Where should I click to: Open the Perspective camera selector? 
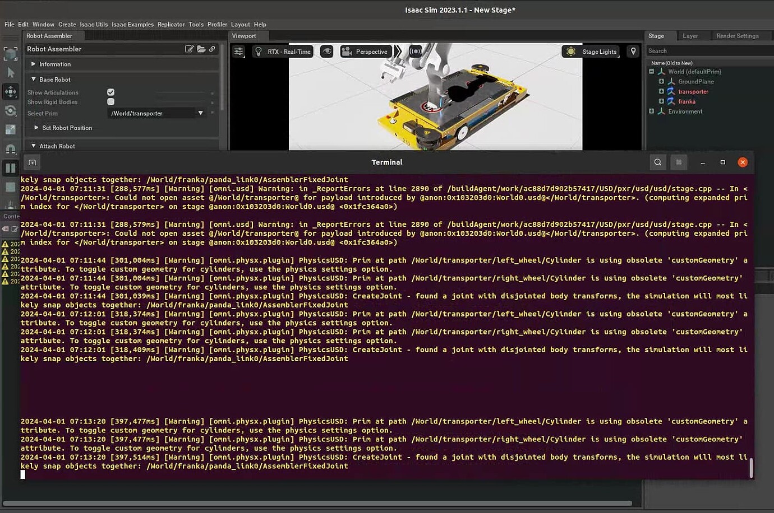tap(366, 51)
